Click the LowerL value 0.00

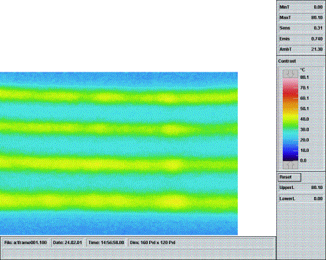pos(318,198)
